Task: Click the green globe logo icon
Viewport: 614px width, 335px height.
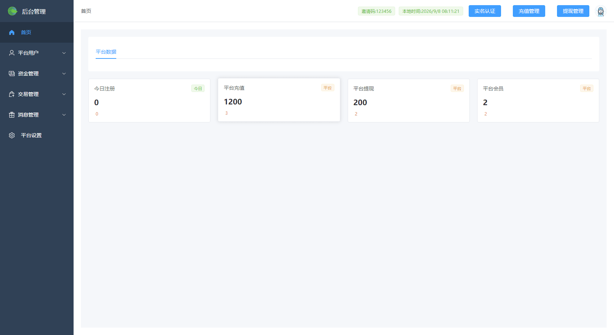Action: pos(13,11)
